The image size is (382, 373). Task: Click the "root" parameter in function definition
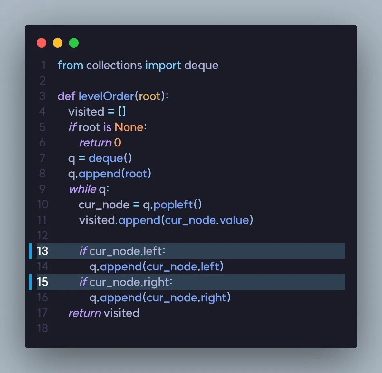pyautogui.click(x=149, y=96)
